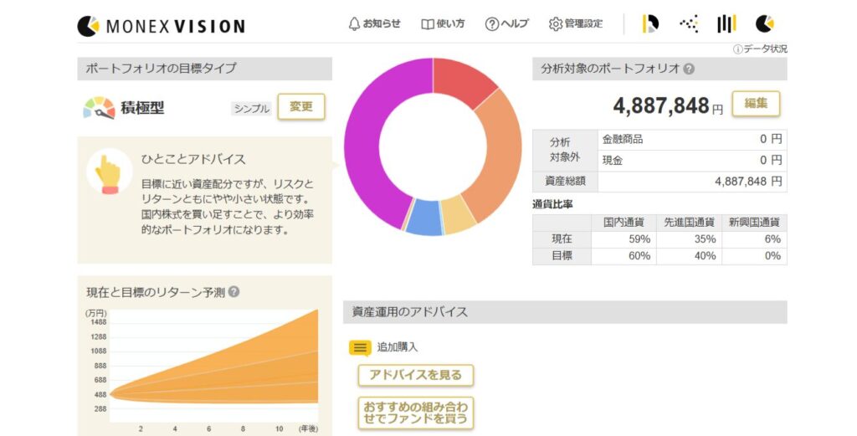Click help icon beside 分析対象のポートフォリオ
This screenshot has height=436, width=857.
[x=689, y=69]
